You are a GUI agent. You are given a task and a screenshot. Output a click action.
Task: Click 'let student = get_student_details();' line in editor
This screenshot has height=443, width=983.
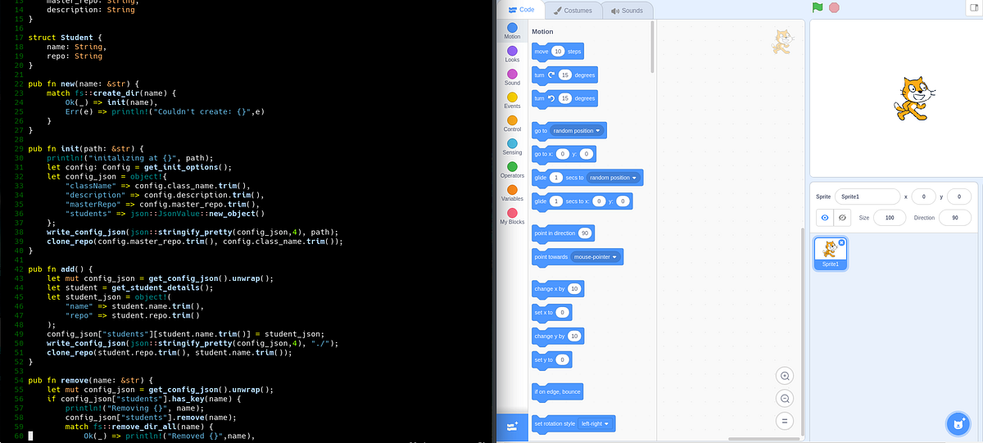(x=130, y=287)
